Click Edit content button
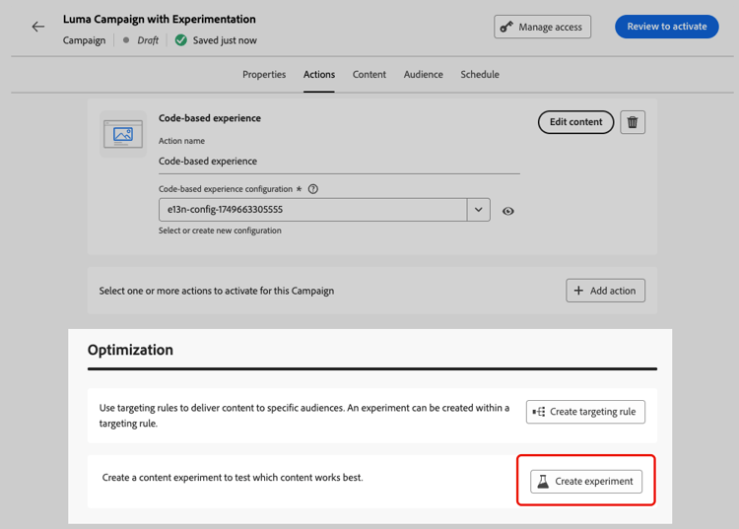This screenshot has width=739, height=529. click(575, 122)
